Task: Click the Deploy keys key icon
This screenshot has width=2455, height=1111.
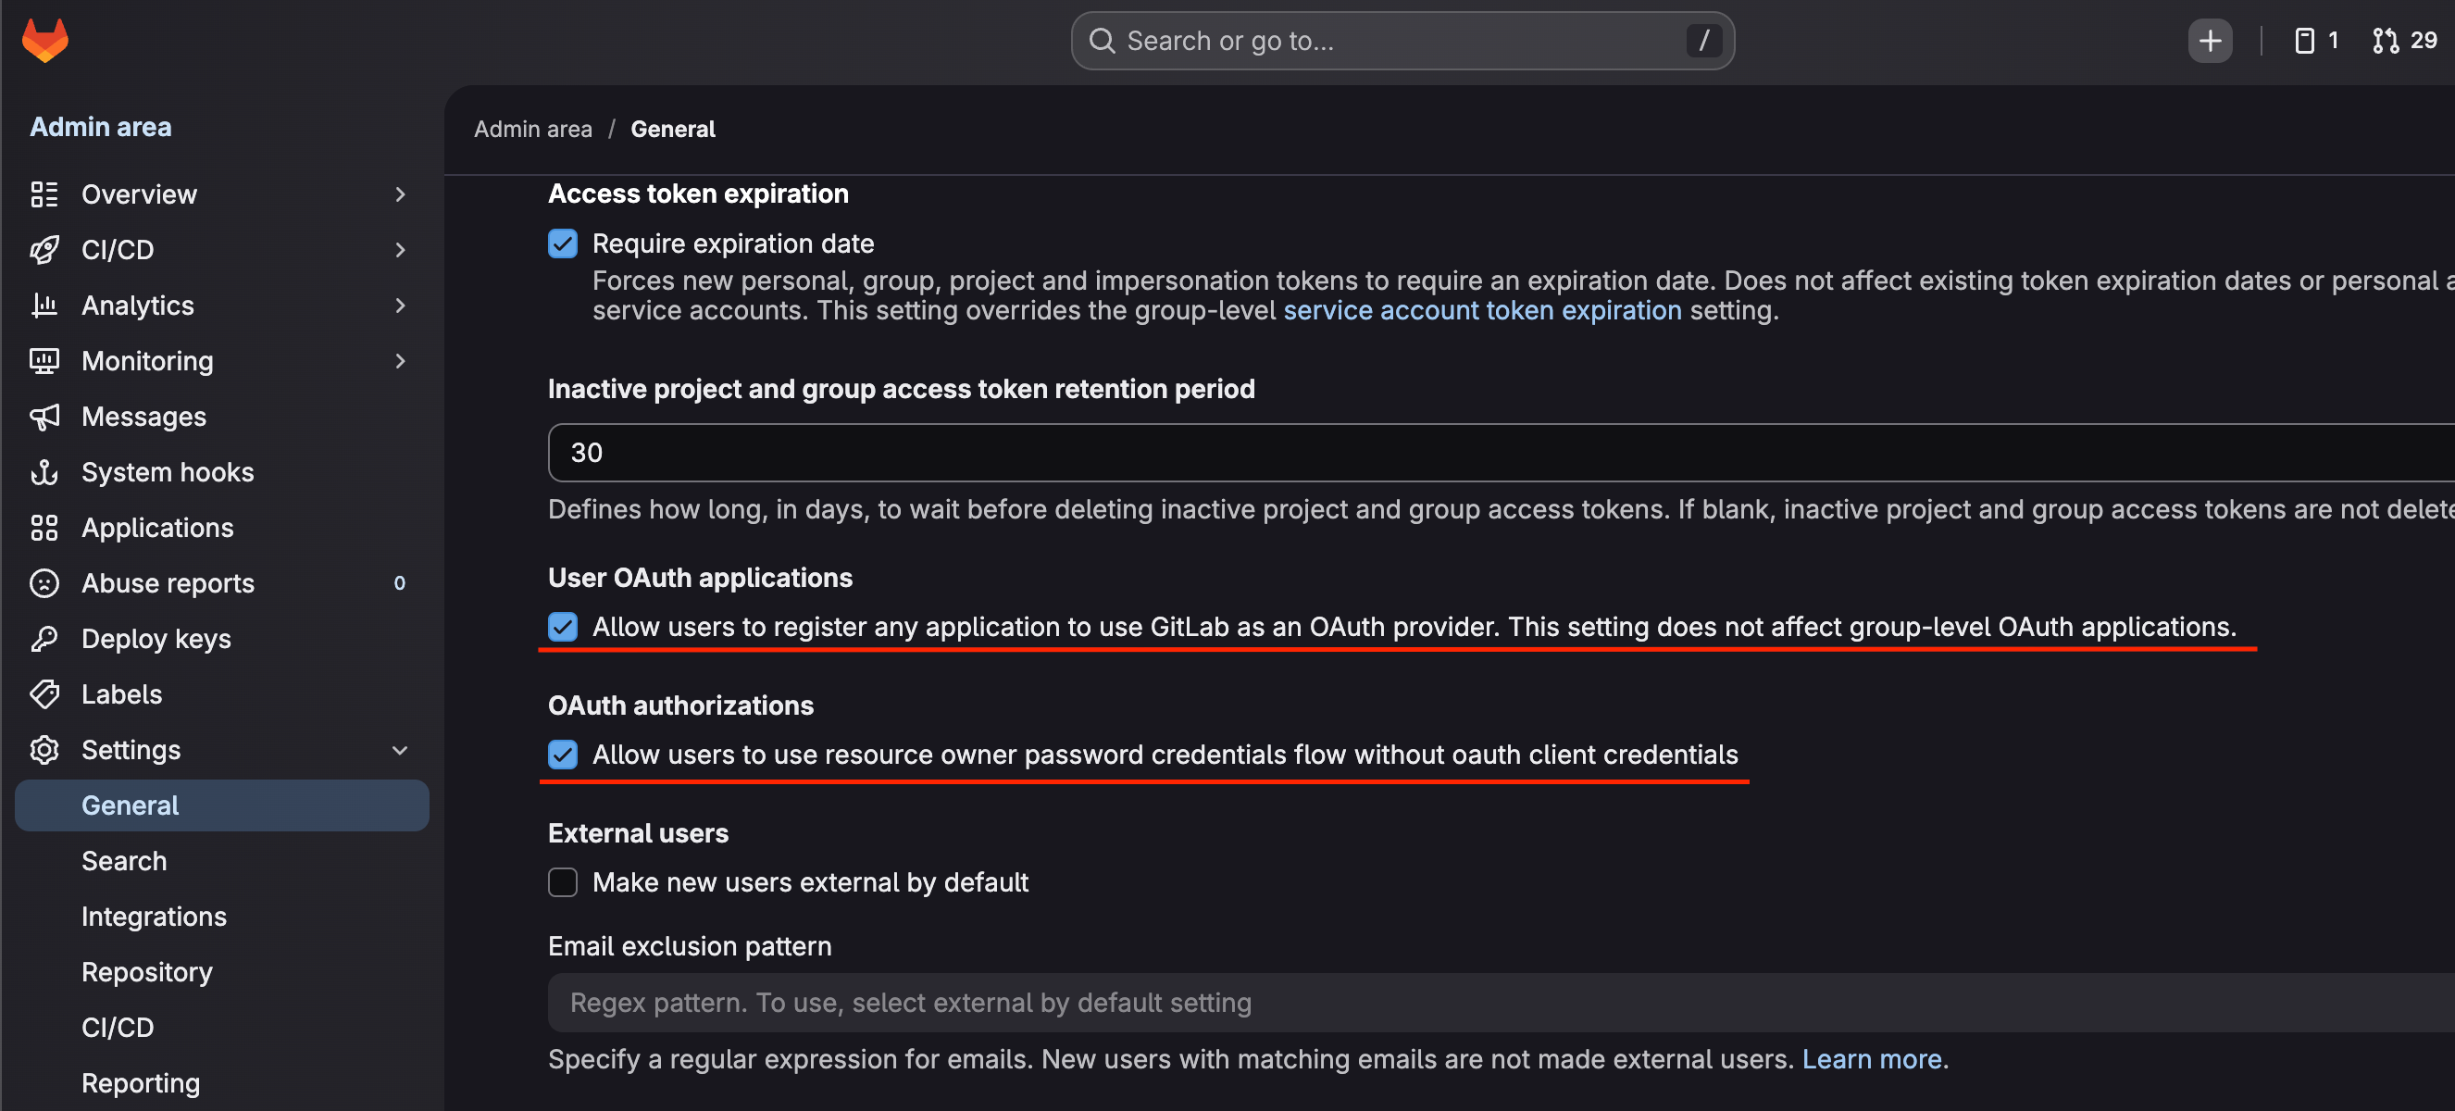Action: 44,639
